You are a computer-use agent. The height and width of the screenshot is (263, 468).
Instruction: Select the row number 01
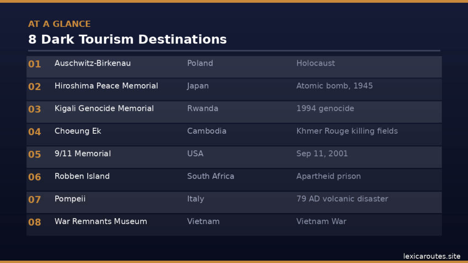(x=34, y=64)
